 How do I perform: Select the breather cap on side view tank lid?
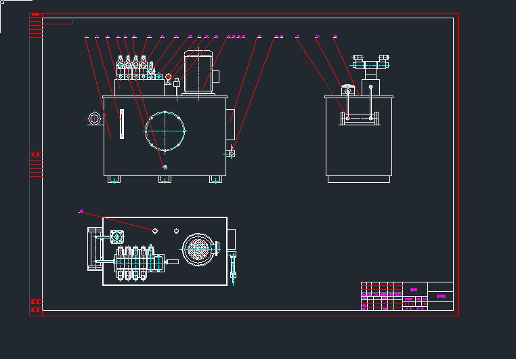coord(348,91)
